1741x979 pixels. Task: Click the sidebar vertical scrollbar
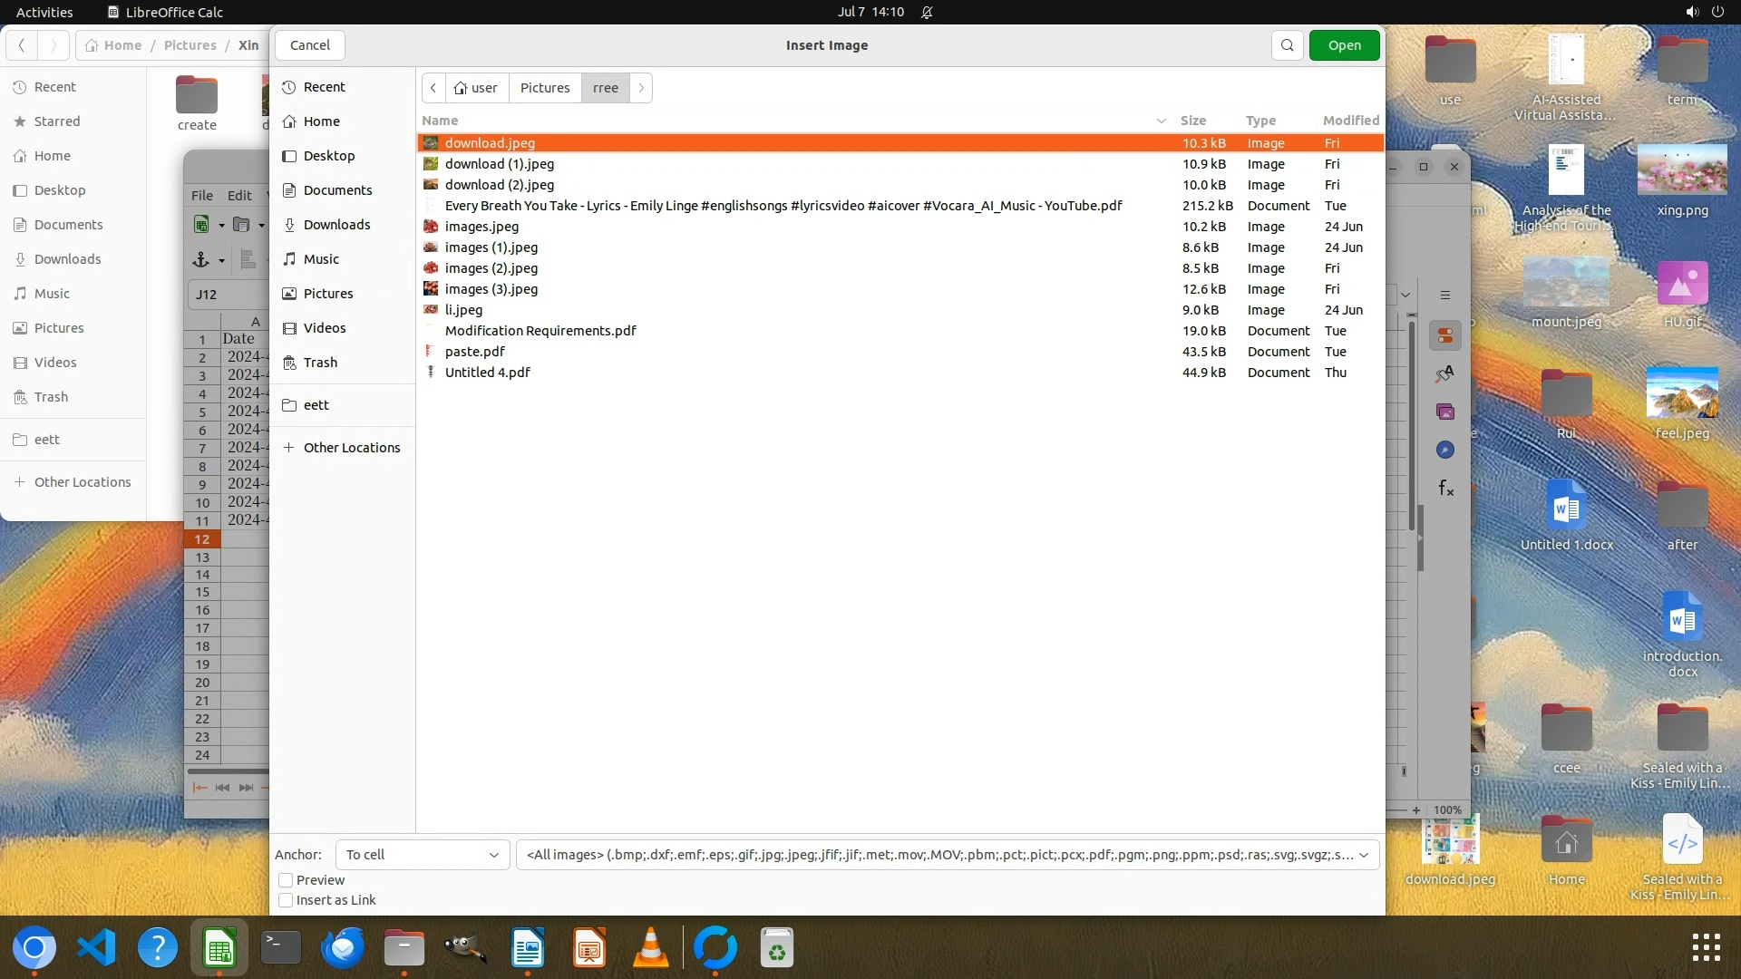tap(1412, 426)
